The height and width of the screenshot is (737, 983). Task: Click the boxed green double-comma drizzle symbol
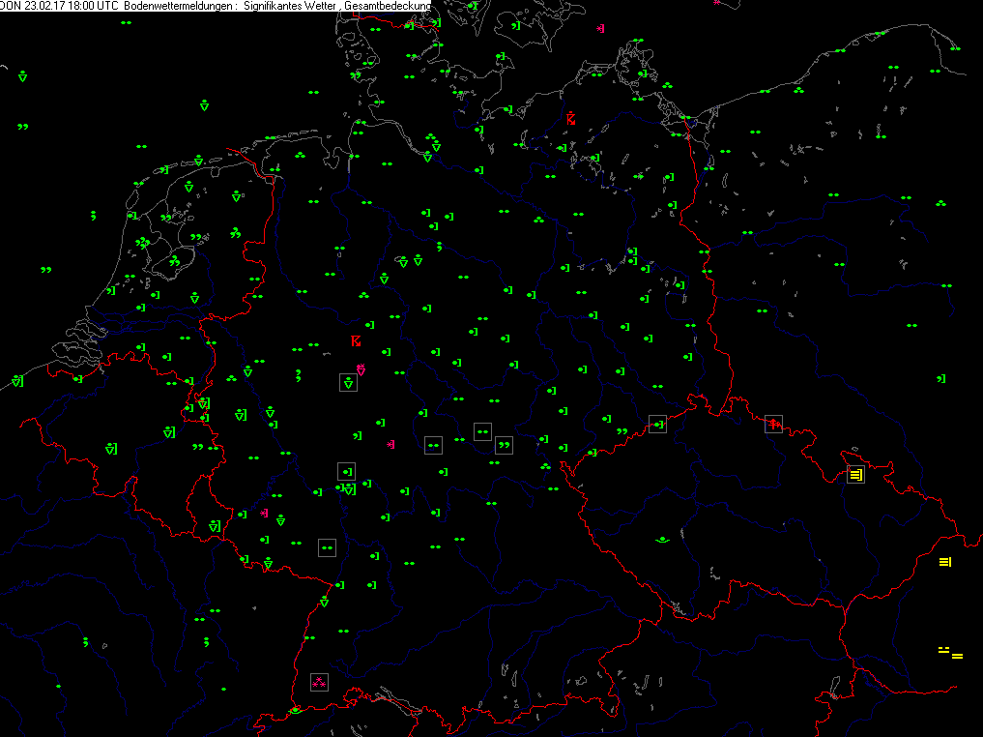coord(504,445)
